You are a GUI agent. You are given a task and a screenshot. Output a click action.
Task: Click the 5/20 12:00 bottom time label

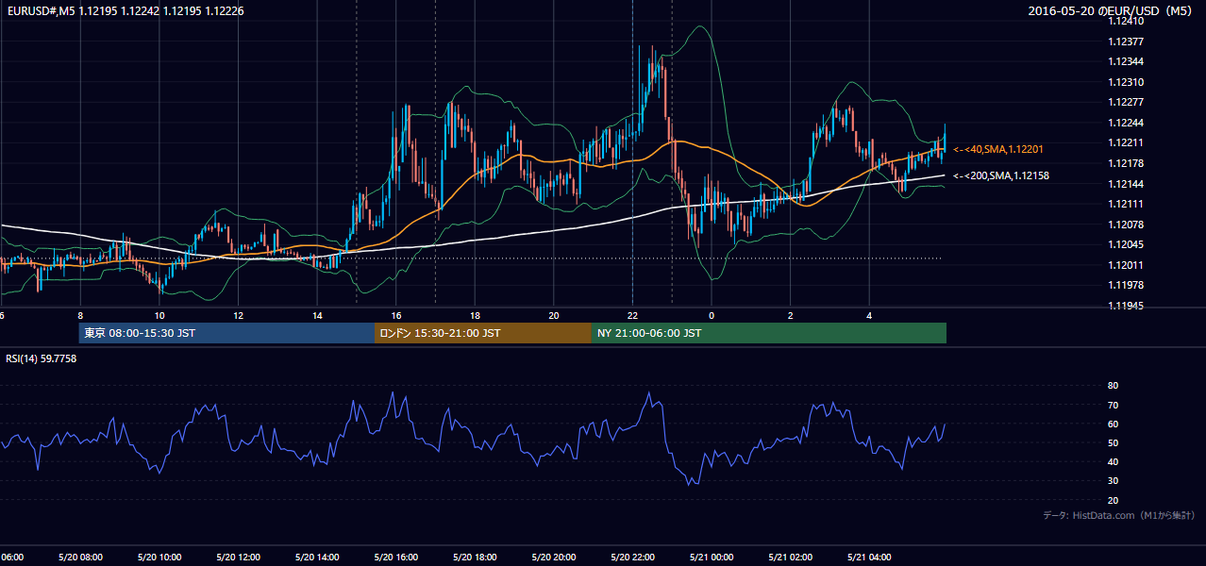[x=238, y=558]
